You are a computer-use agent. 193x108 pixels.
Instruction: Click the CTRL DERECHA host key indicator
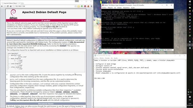pos(168,50)
